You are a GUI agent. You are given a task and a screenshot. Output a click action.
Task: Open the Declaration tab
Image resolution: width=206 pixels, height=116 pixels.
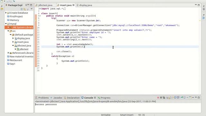tap(73, 98)
